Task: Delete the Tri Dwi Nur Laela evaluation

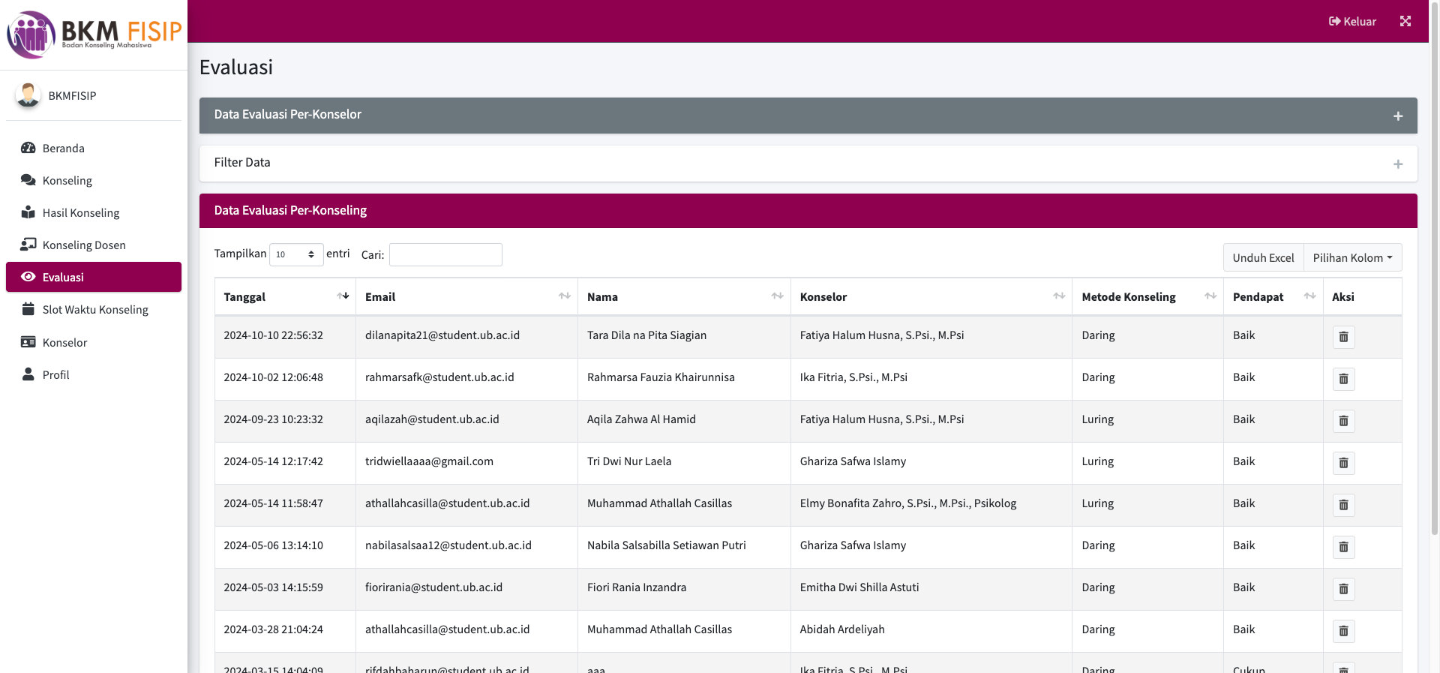Action: pos(1343,463)
